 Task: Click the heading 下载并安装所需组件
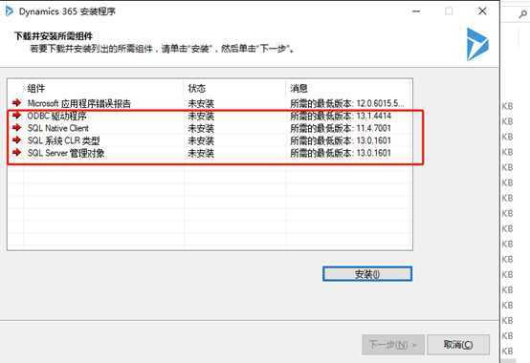click(x=54, y=35)
